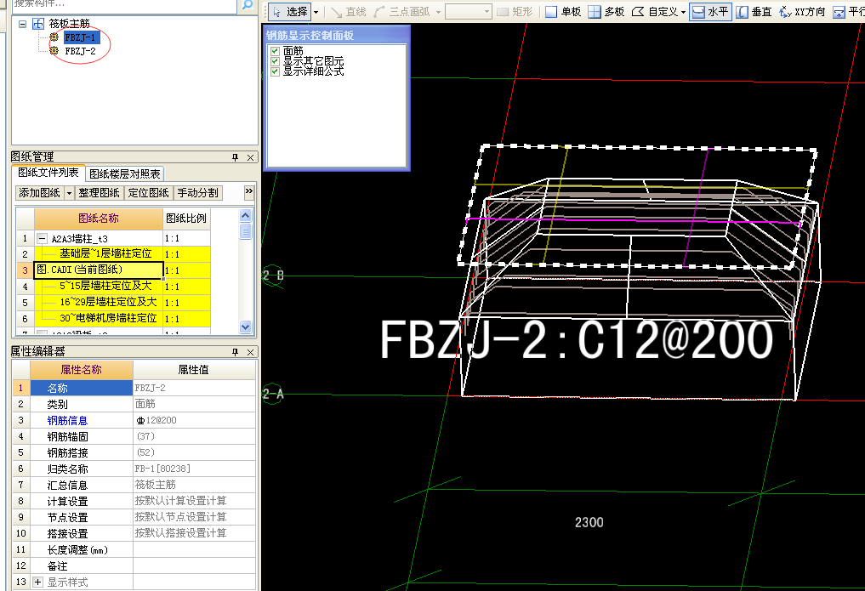Click the 手动分割 button
865x591 pixels.
pos(197,193)
